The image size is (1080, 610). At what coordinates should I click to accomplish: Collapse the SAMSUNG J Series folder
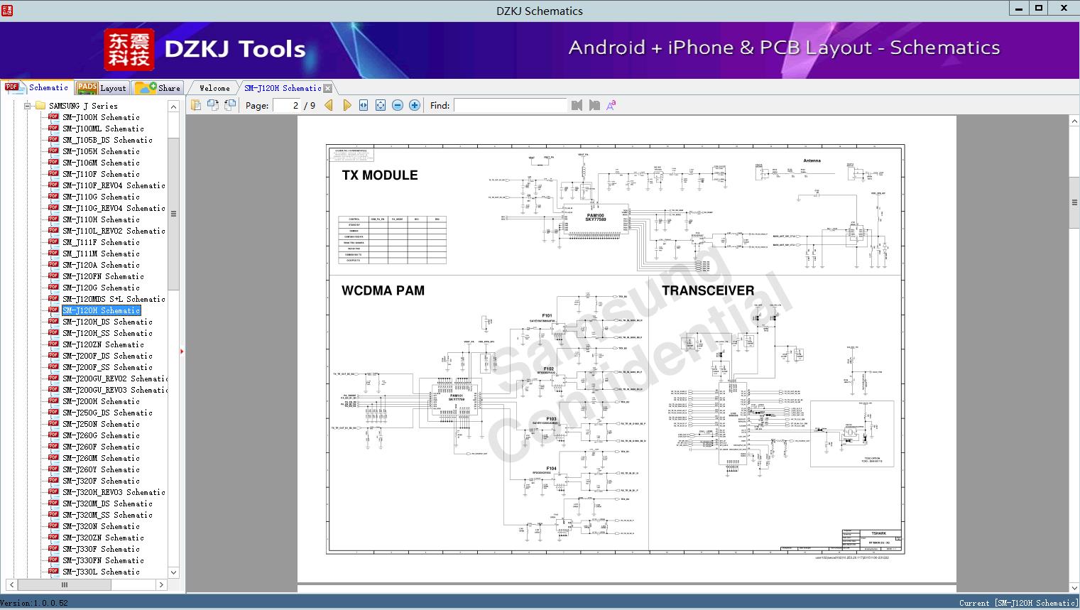pyautogui.click(x=28, y=106)
